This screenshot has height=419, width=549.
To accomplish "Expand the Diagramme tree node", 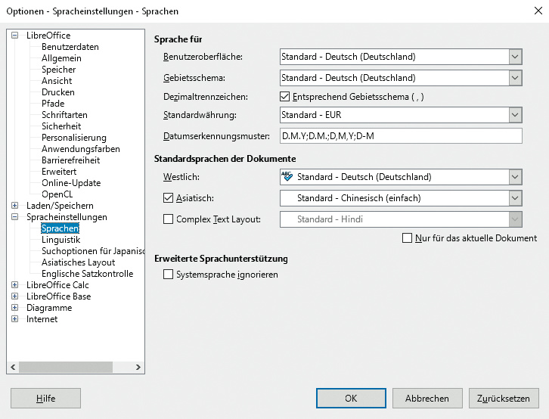I will tap(14, 308).
